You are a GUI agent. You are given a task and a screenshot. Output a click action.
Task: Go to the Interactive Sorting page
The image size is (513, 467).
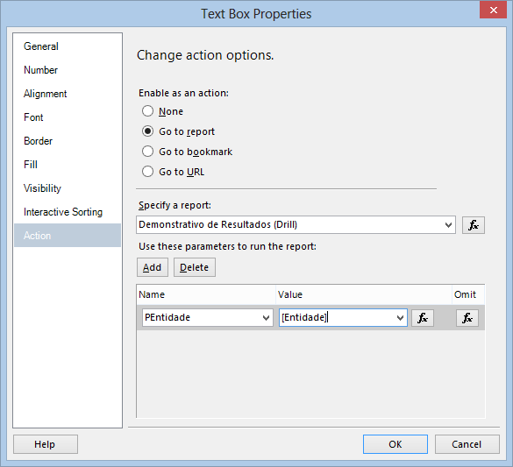pos(63,212)
